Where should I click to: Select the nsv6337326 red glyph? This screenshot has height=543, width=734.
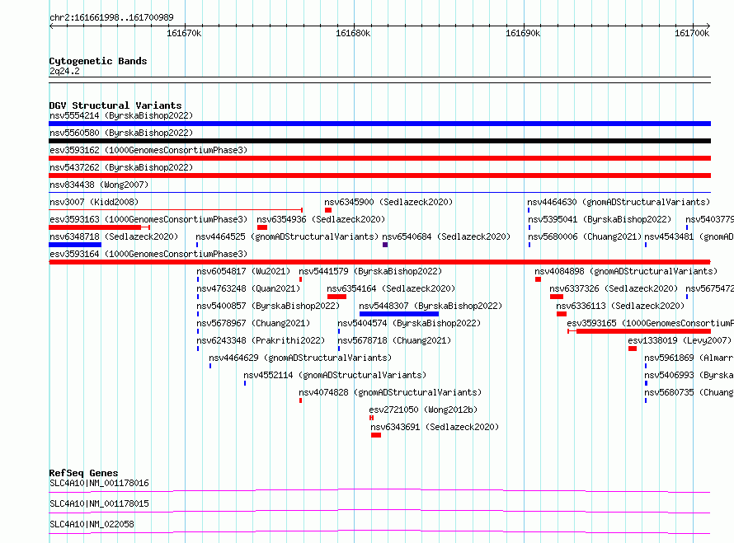pyautogui.click(x=557, y=297)
